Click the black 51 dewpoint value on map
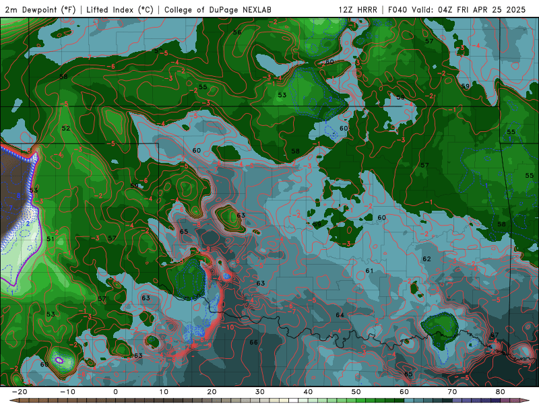Image resolution: width=539 pixels, height=404 pixels. tap(51, 239)
